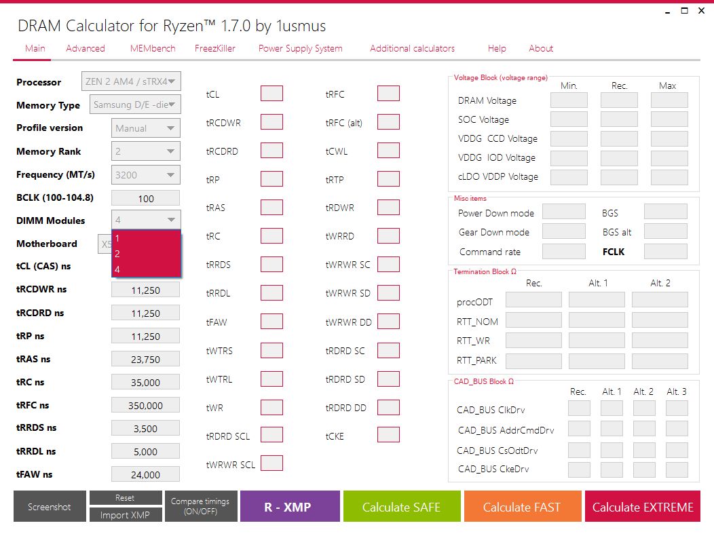Collapse the DIMM Modules dropdown

[x=146, y=220]
